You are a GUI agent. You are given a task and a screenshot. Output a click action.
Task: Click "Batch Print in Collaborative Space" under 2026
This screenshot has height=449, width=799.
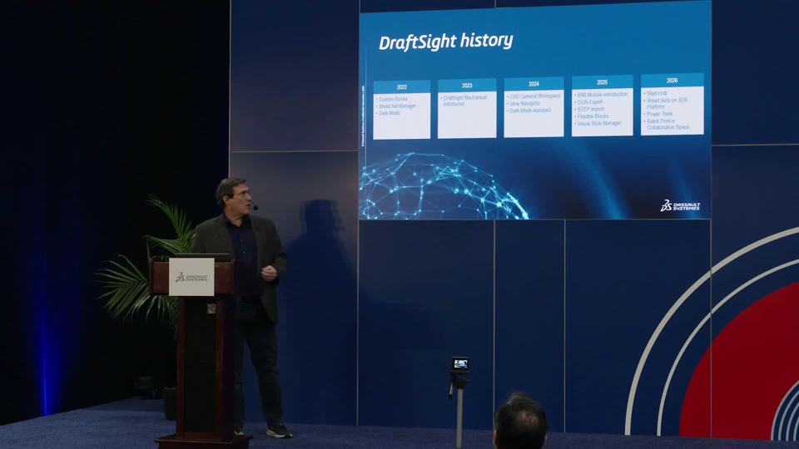(667, 124)
